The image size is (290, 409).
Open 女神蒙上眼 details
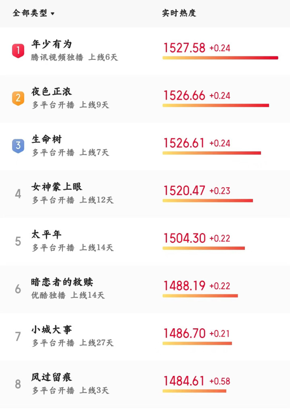point(57,187)
